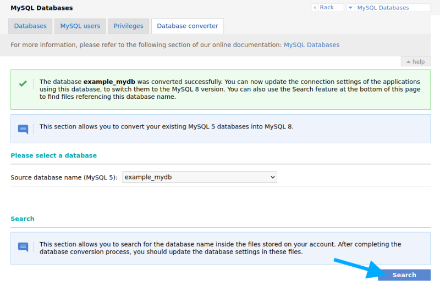Image resolution: width=440 pixels, height=286 pixels.
Task: Click the info icon in Search notice
Action: tap(23, 247)
